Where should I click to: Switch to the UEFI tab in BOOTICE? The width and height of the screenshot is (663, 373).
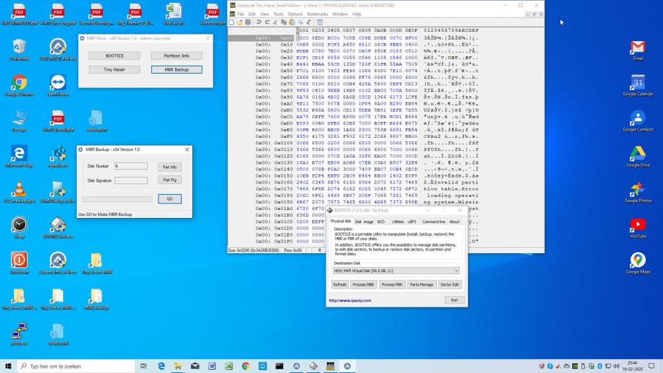tap(412, 222)
